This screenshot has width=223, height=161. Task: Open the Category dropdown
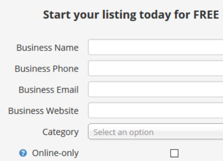pos(156,131)
